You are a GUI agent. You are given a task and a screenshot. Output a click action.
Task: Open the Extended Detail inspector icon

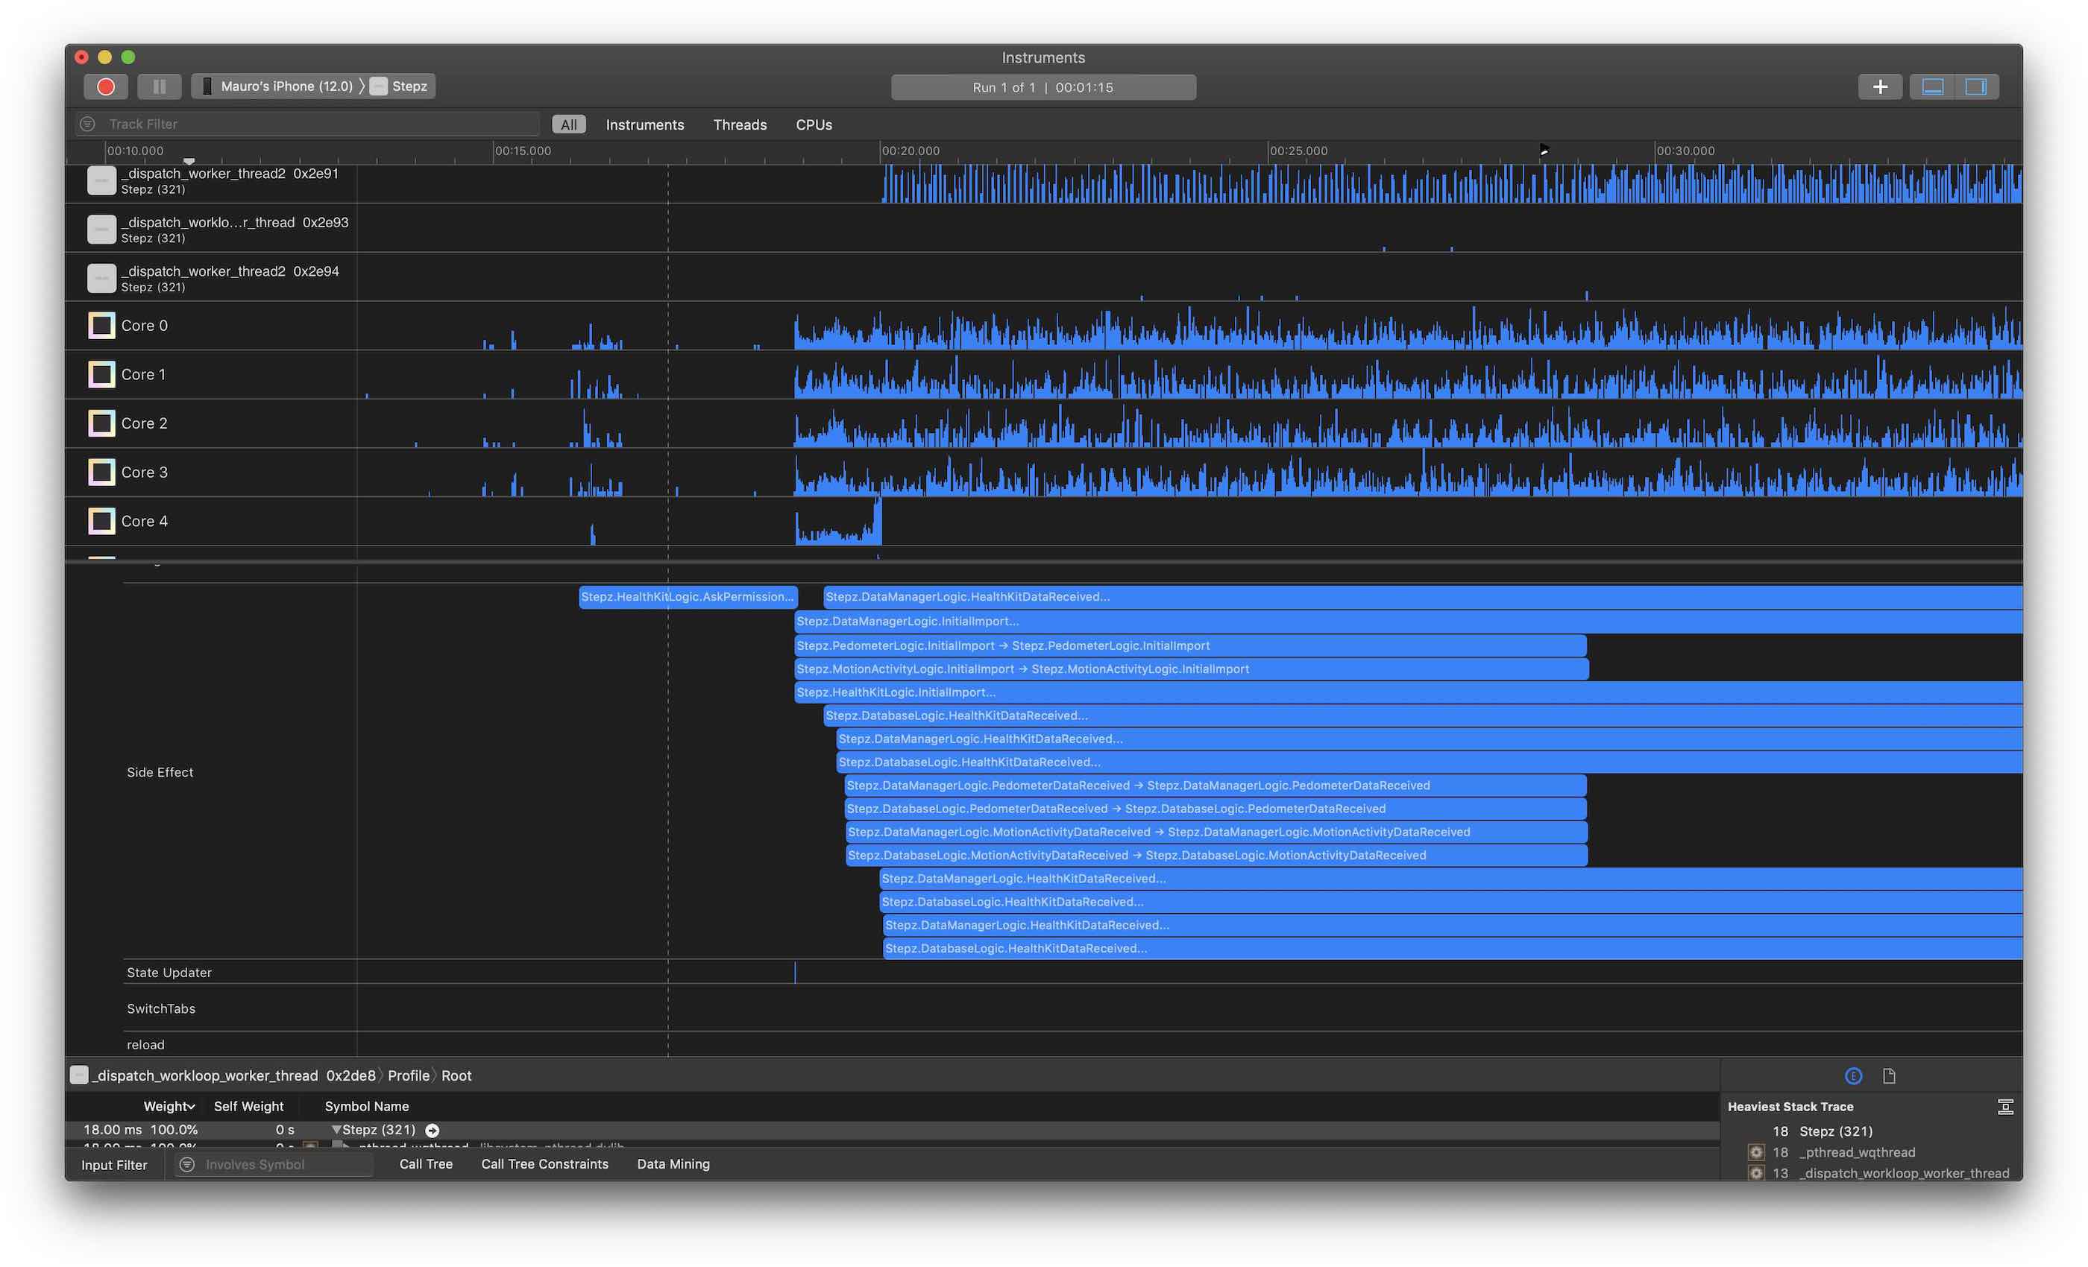[1853, 1075]
